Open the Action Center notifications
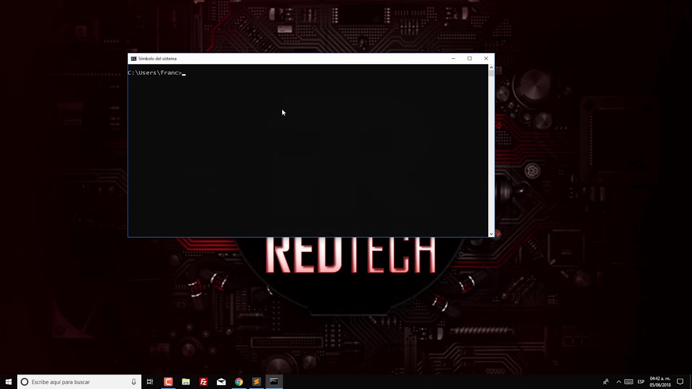Viewport: 692px width, 389px height. (x=680, y=382)
